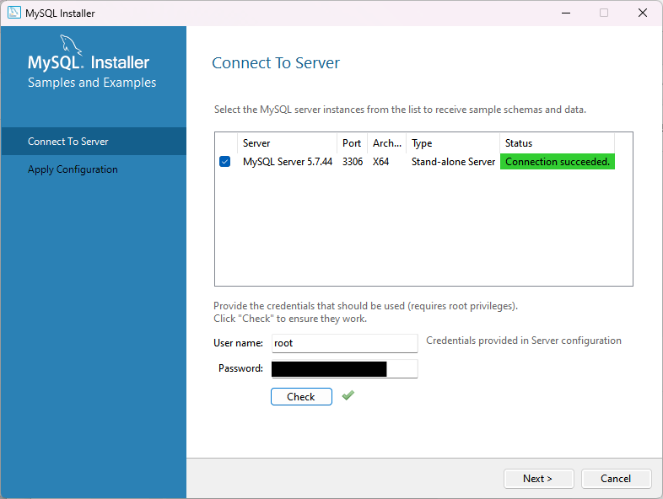The height and width of the screenshot is (499, 663).
Task: Uncheck the MySQL Server 5.7.44 checkbox
Action: pos(225,162)
